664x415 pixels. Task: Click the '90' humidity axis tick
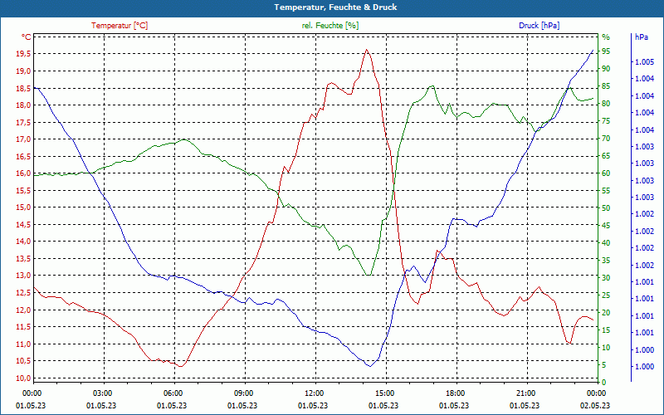606,69
